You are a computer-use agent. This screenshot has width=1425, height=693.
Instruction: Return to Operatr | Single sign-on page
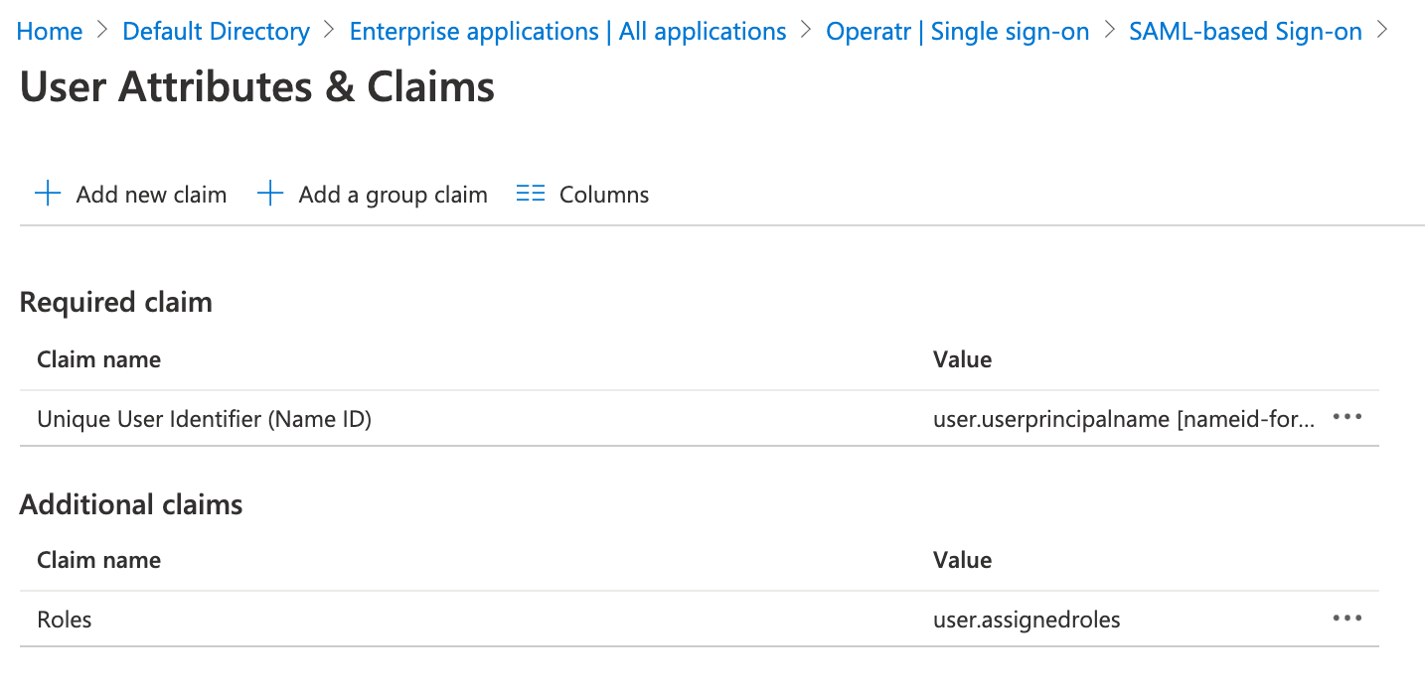click(957, 32)
